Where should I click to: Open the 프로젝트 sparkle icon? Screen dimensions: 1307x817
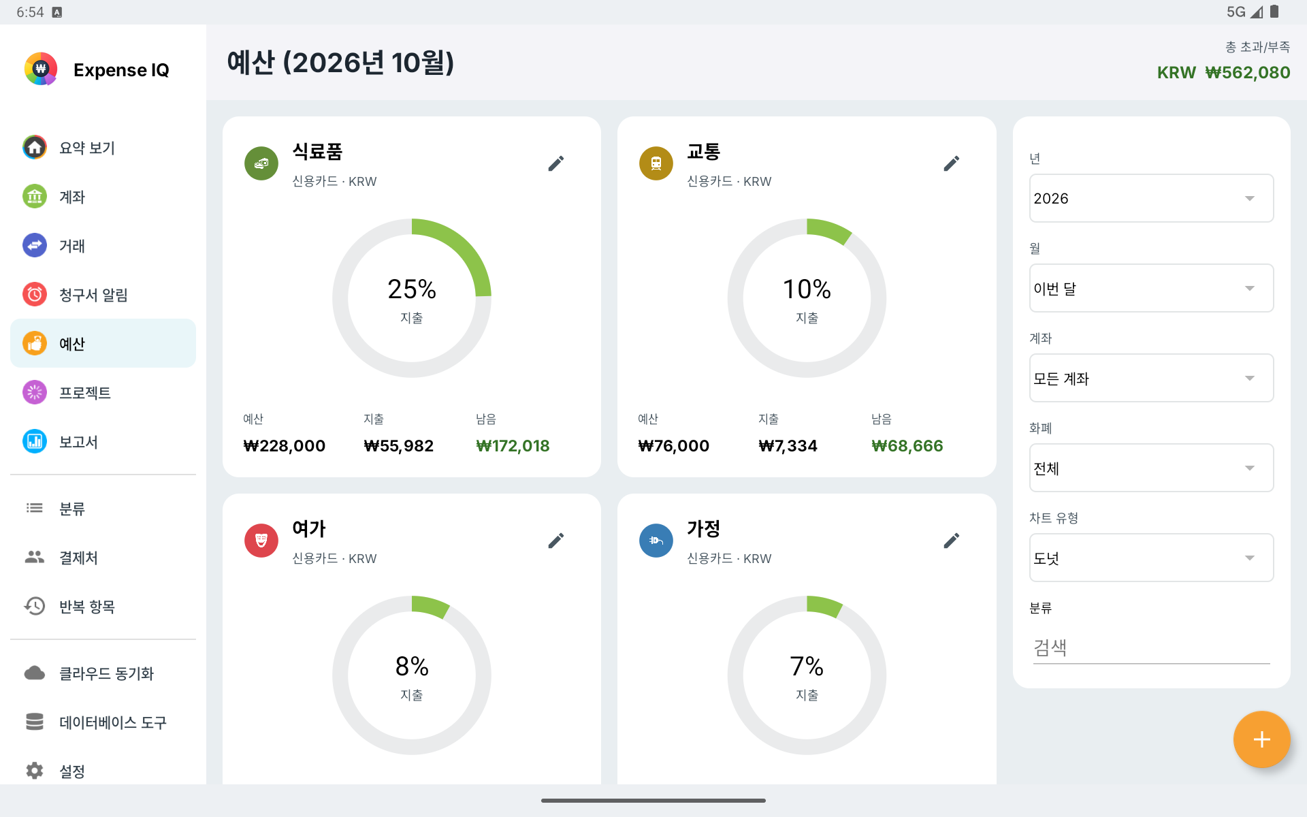coord(35,392)
